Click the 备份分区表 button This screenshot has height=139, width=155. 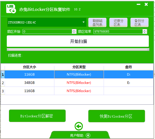139,22
